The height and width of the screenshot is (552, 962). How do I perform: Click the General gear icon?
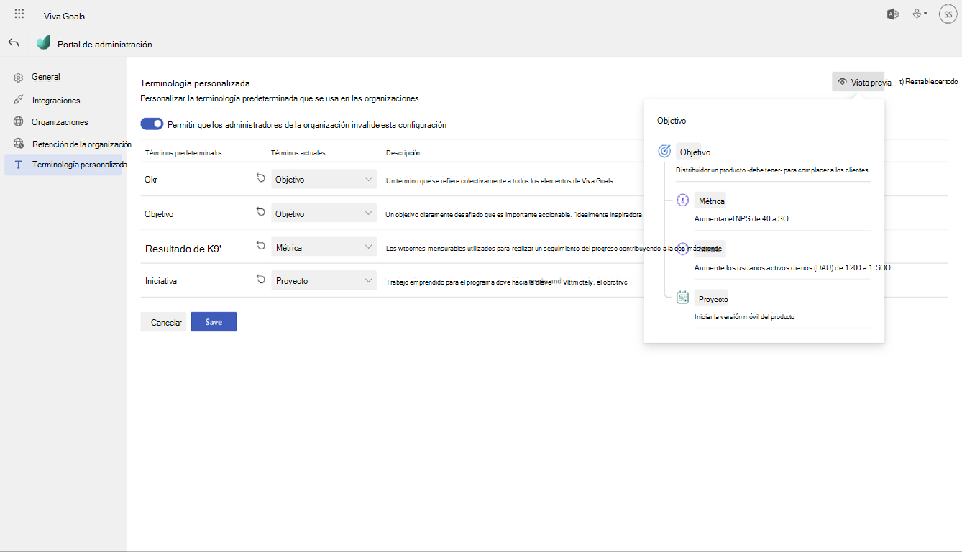19,78
